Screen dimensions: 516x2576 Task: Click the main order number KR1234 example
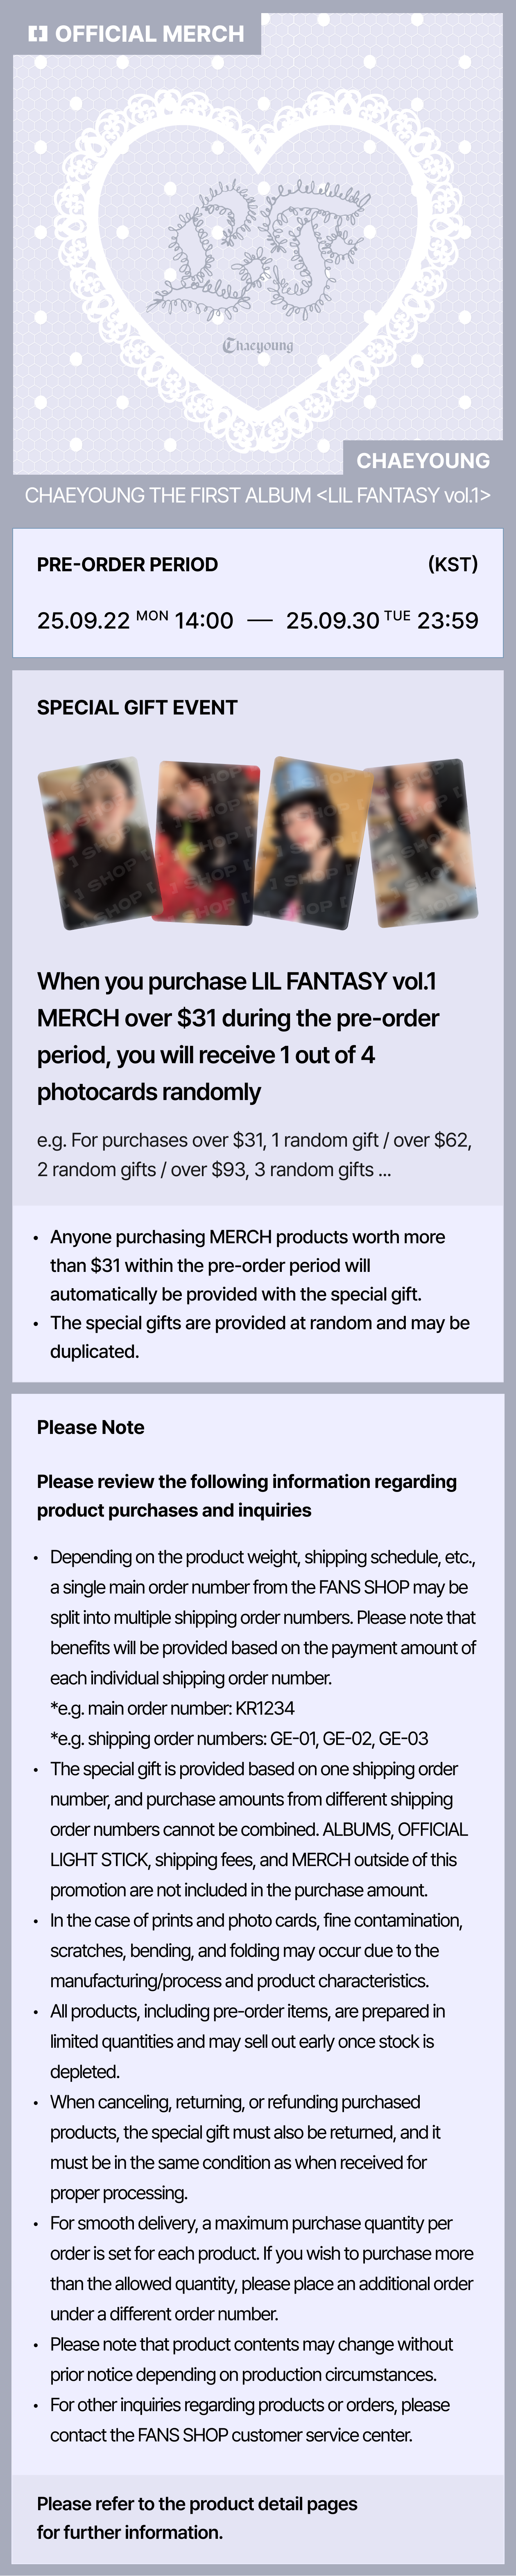[172, 1708]
